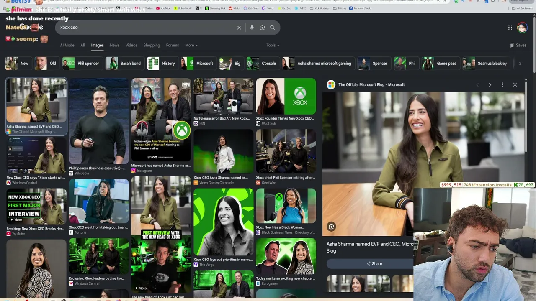The width and height of the screenshot is (536, 301).
Task: Open Robinhood bookmark
Action: coord(182,8)
